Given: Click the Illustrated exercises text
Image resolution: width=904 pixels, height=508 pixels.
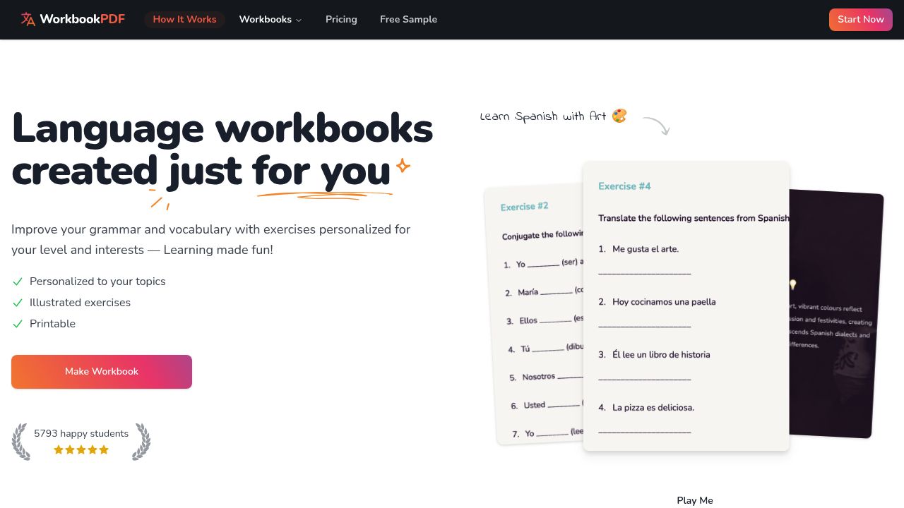Looking at the screenshot, I should click(80, 303).
